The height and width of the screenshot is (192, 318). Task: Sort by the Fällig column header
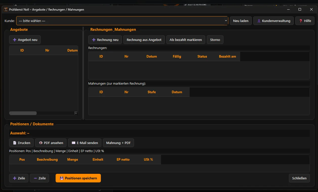pos(177,56)
